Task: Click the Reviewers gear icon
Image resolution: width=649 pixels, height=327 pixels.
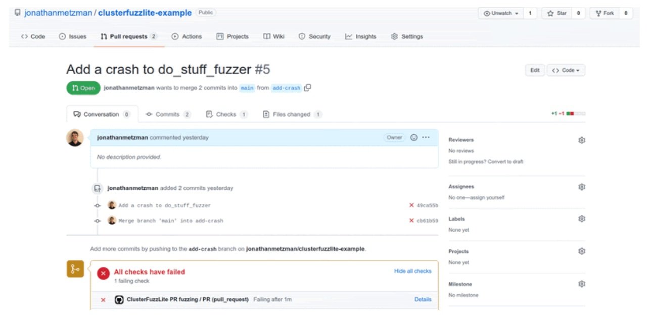Action: click(581, 140)
